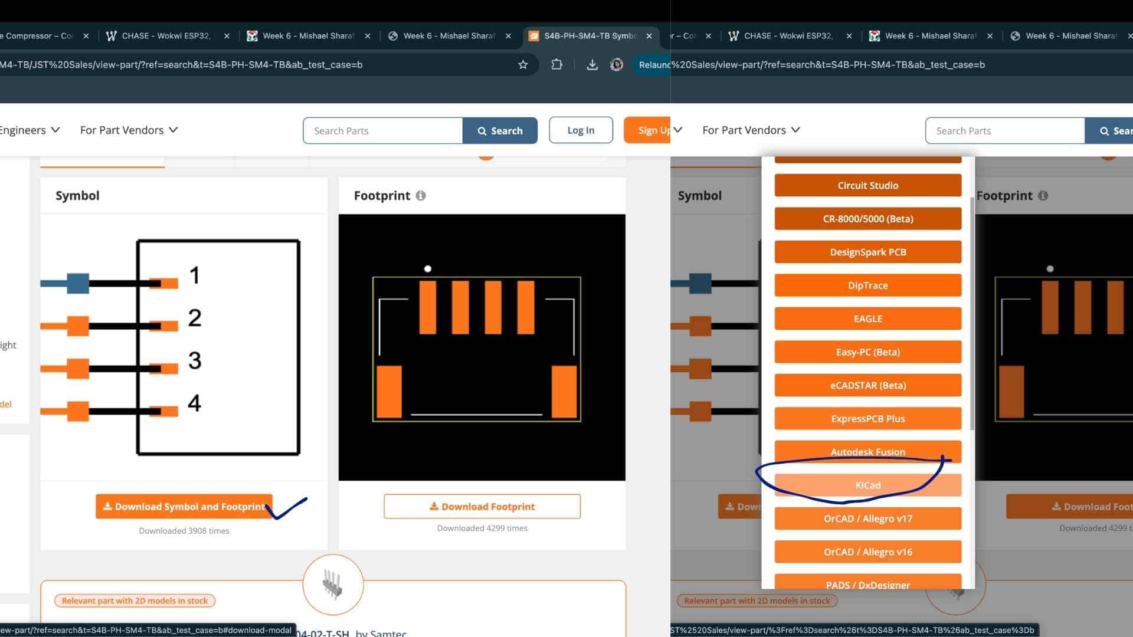1133x637 pixels.
Task: Click the Samtec part thumbnail image
Action: point(333,585)
